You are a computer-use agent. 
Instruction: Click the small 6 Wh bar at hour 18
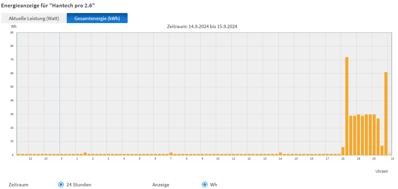[x=343, y=151]
